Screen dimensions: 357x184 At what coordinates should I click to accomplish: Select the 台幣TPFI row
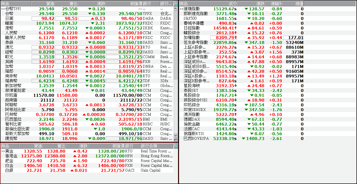tap(87, 9)
